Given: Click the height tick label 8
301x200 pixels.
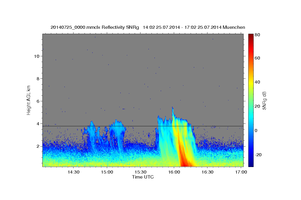Looking at the screenshot, I should click(x=38, y=79).
